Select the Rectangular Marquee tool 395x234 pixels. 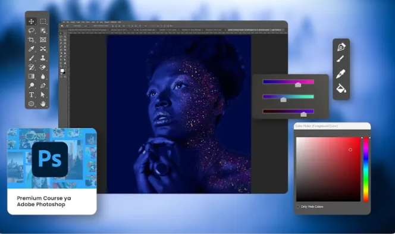pos(43,21)
